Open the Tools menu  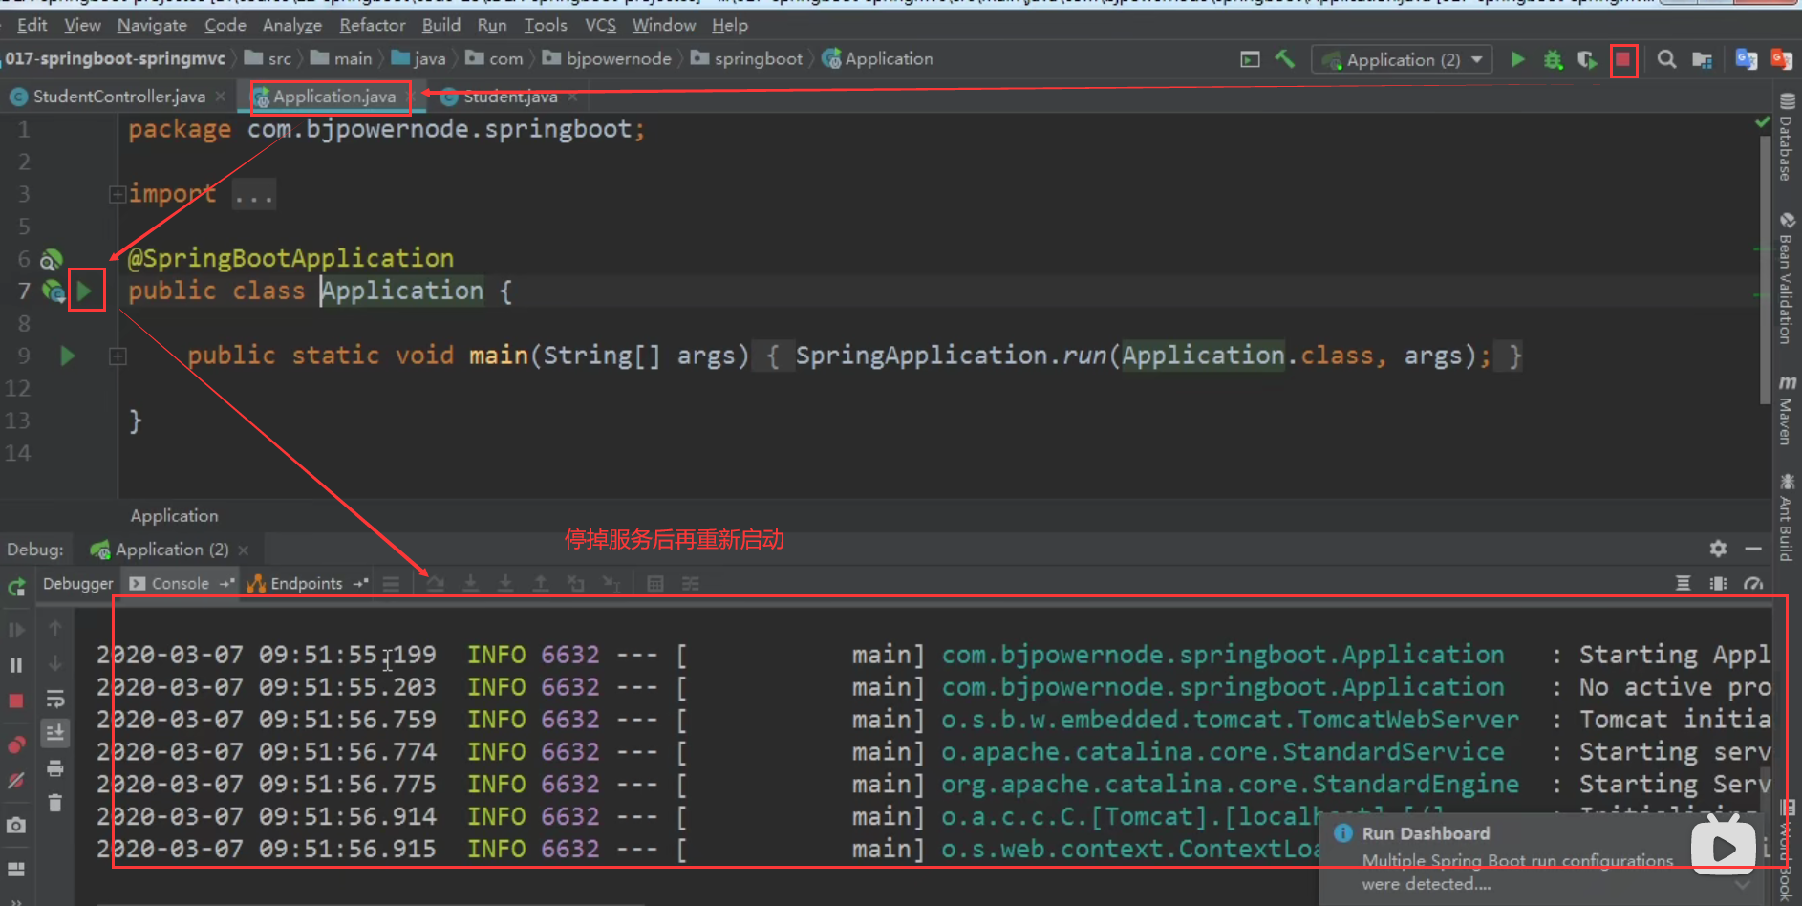[x=546, y=25]
